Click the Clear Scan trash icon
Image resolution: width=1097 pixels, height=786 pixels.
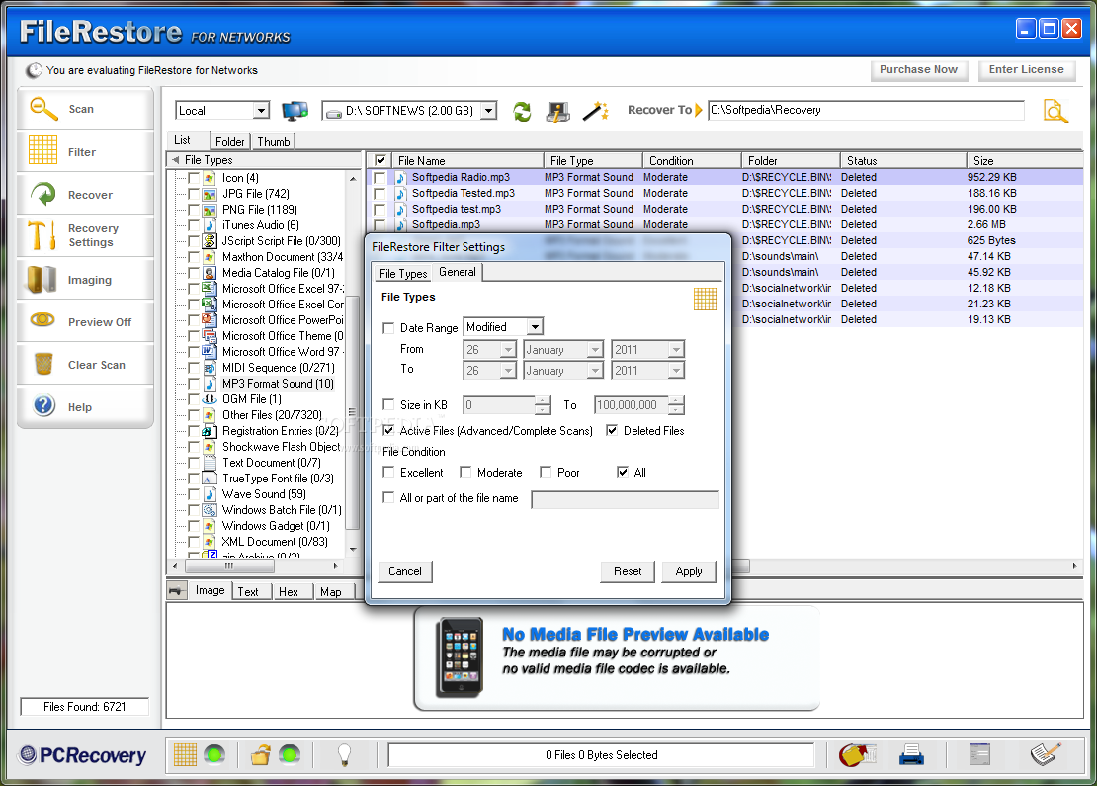(43, 364)
